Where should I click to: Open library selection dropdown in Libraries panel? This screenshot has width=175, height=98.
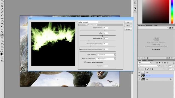pyautogui.click(x=153, y=28)
